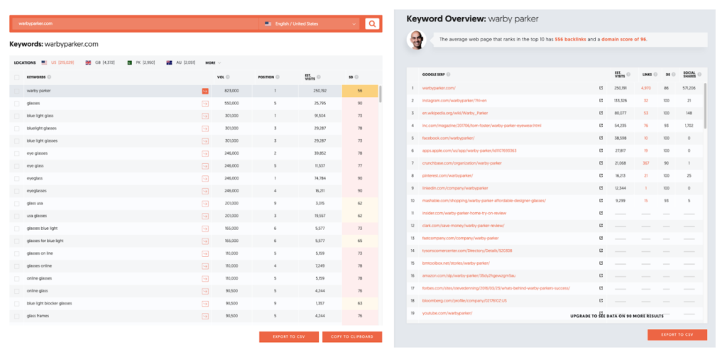This screenshot has width=727, height=357.
Task: Open external link icon for warbyparker.com/ result
Action: click(x=601, y=87)
